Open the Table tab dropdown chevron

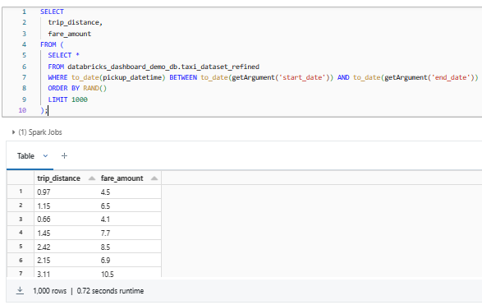click(45, 155)
